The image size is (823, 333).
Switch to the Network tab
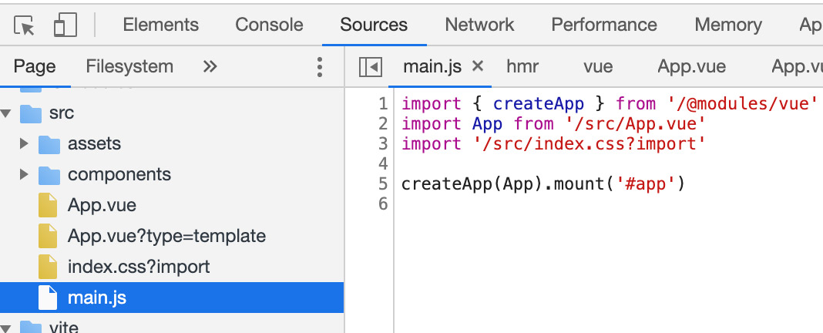point(479,25)
